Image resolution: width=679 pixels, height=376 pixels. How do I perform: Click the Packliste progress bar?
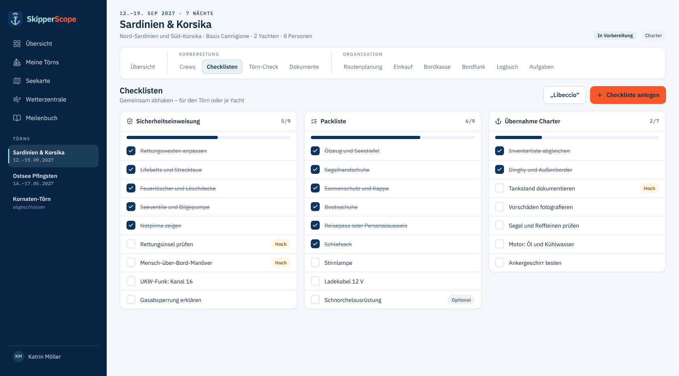click(x=393, y=137)
